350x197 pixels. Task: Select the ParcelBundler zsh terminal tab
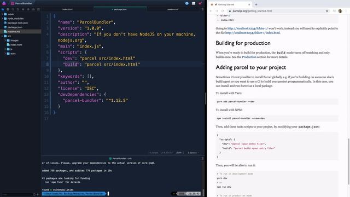[x=120, y=159]
